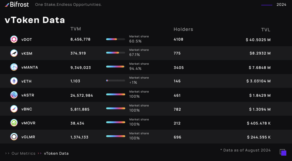Click the vBNC token icon

coord(14,109)
